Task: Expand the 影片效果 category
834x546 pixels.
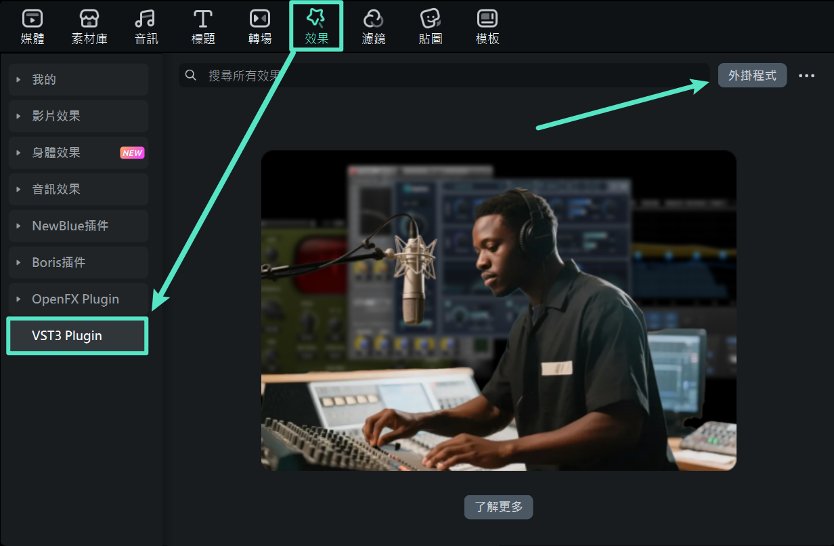Action: coord(79,117)
